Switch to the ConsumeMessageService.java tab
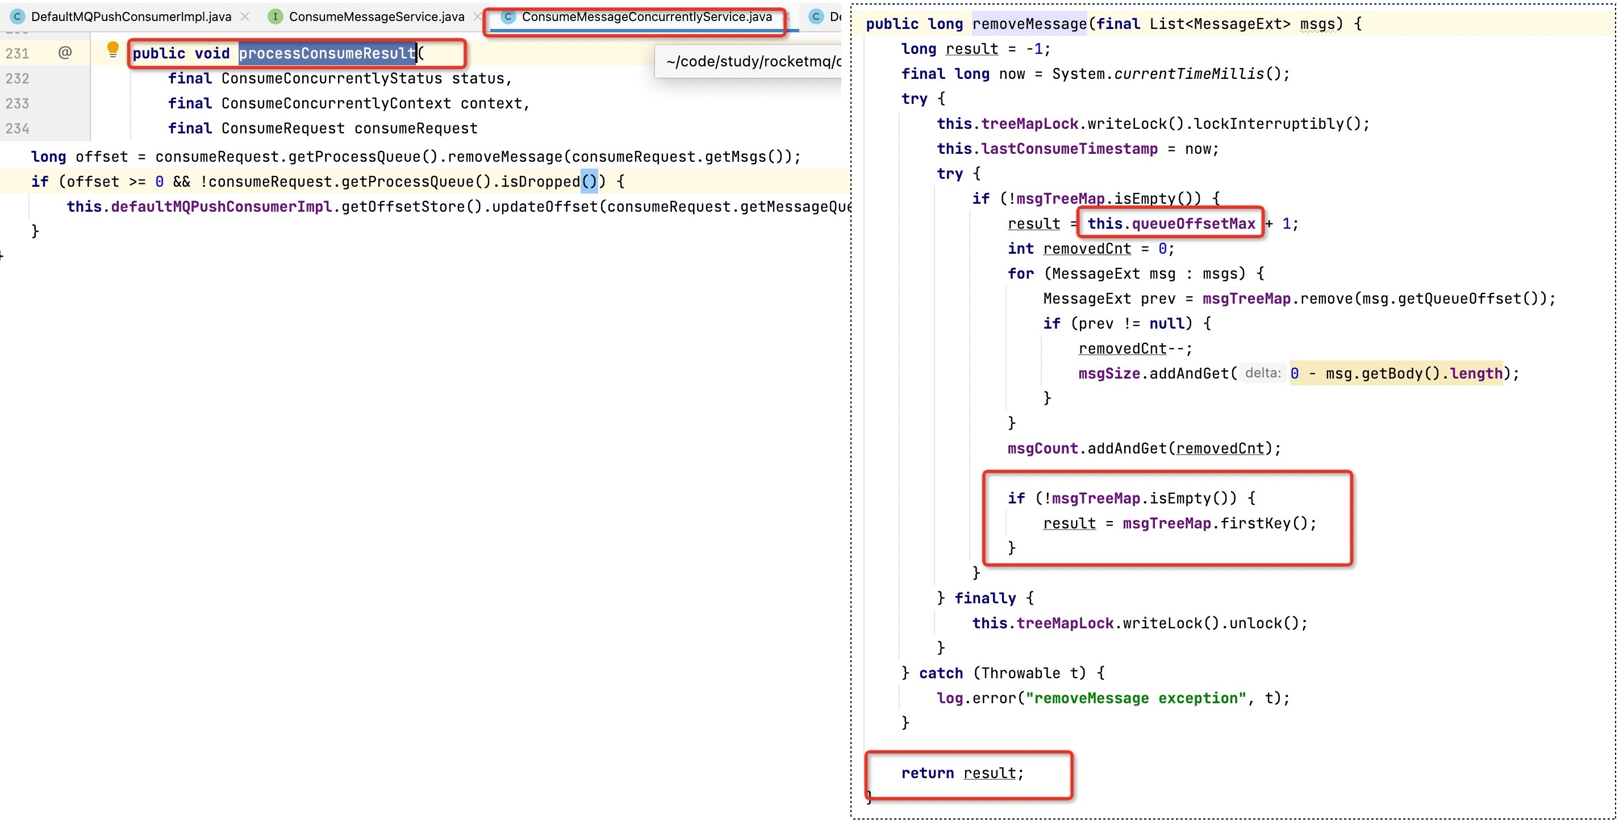 (x=376, y=17)
